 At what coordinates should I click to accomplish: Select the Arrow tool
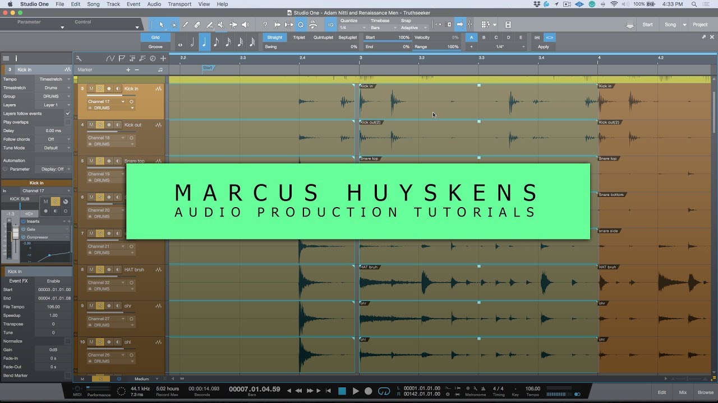click(x=162, y=25)
